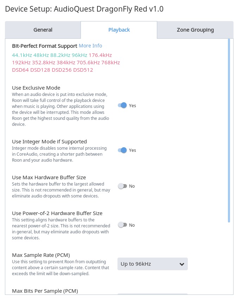Click the Bit-Perfect Format Support heading

pos(45,46)
